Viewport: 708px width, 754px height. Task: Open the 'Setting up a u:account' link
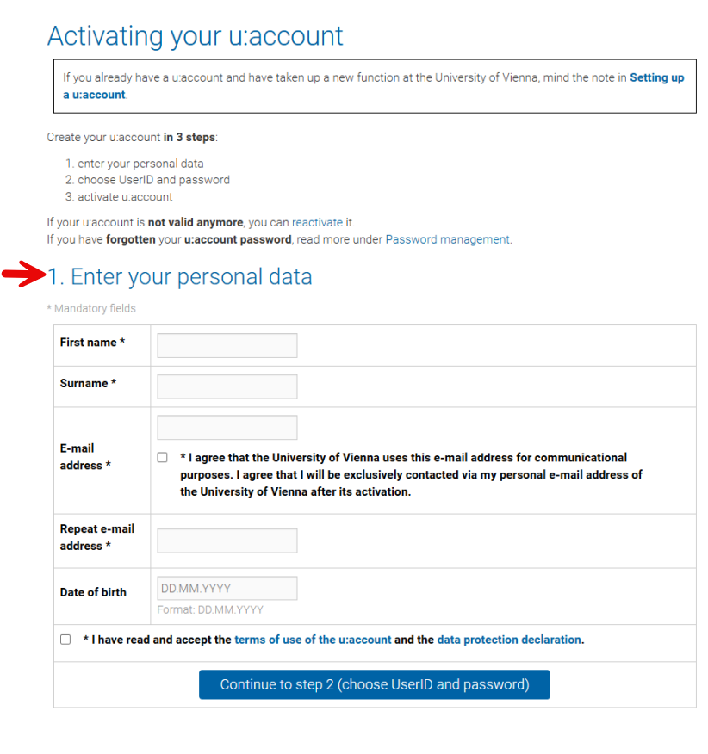(x=656, y=77)
